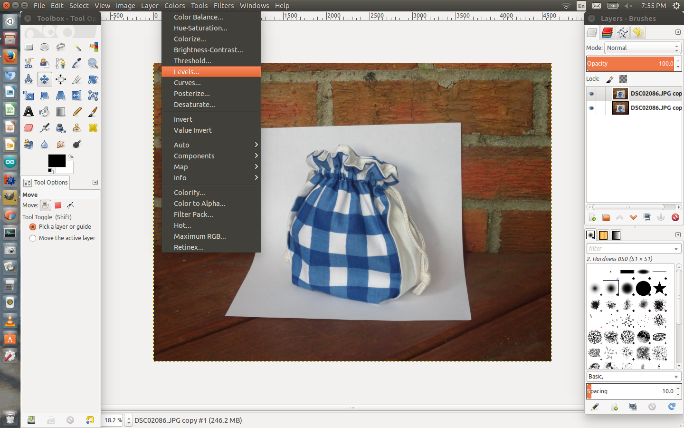Select the Blend gradient tool

pyautogui.click(x=61, y=112)
